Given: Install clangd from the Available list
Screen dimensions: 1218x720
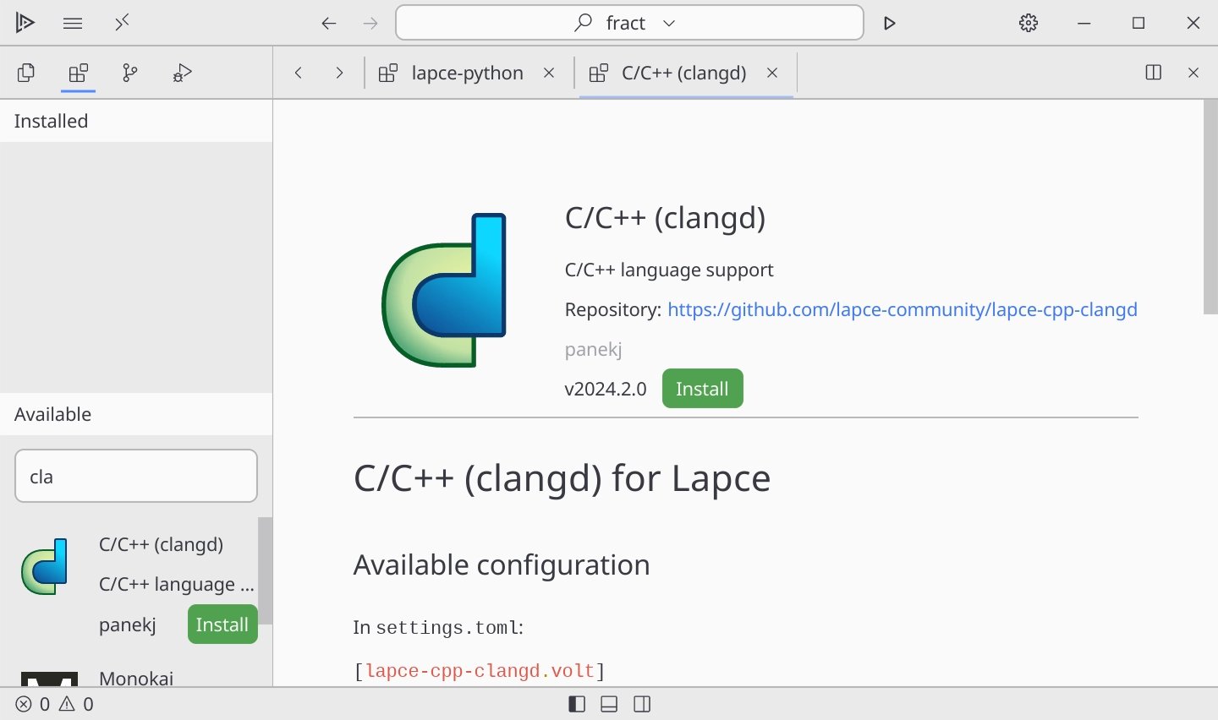Looking at the screenshot, I should 222,625.
